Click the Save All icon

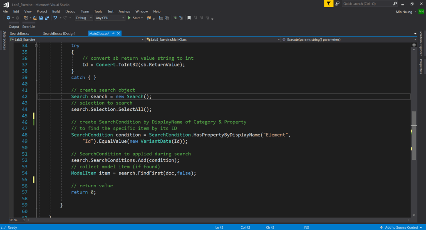point(46,18)
